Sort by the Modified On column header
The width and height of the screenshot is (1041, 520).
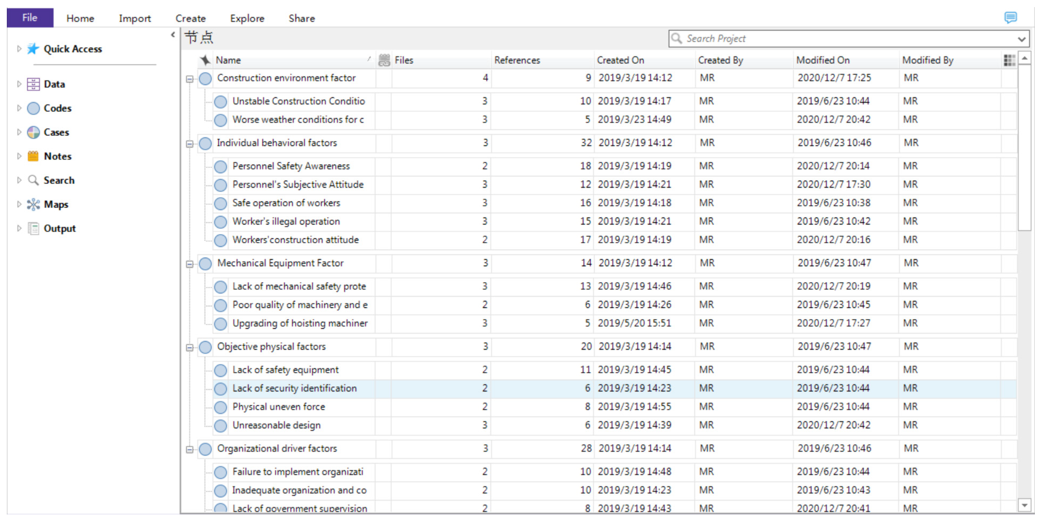(x=823, y=60)
